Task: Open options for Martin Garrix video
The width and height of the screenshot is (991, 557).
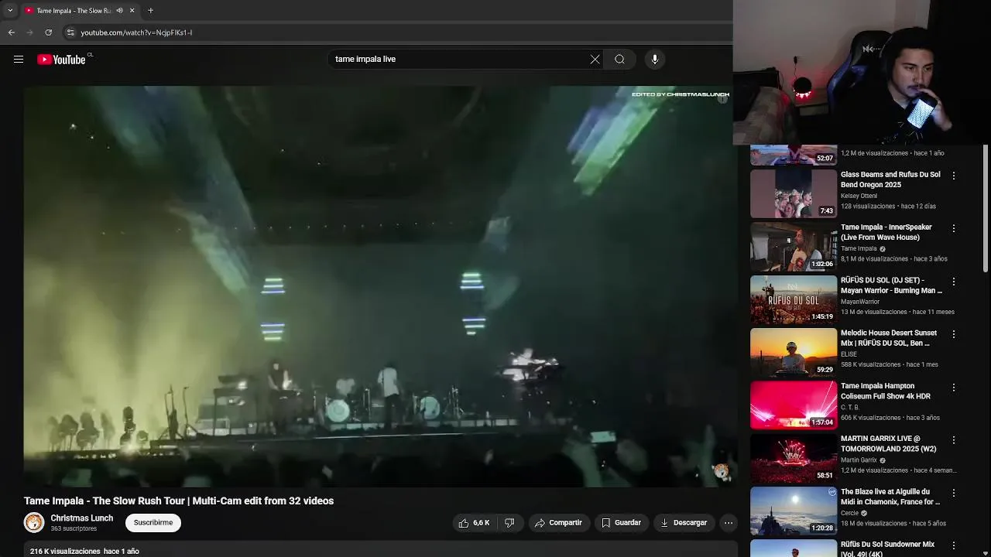Action: (954, 440)
